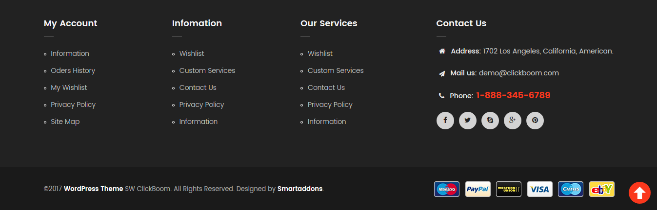Click the Western Union payment badge

click(509, 189)
